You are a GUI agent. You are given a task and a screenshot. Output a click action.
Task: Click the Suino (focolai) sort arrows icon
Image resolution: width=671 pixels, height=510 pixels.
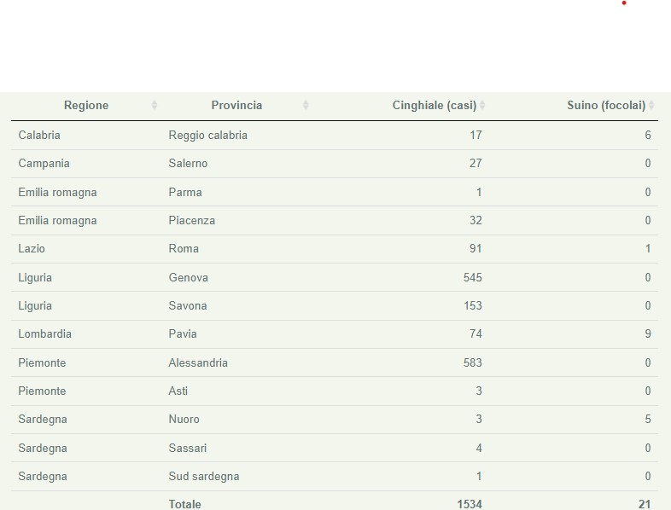[651, 106]
